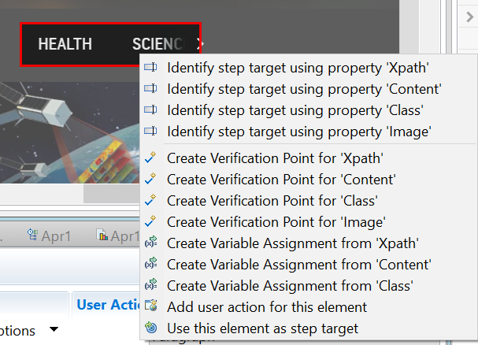Open the SCIENCE navigation link

157,44
